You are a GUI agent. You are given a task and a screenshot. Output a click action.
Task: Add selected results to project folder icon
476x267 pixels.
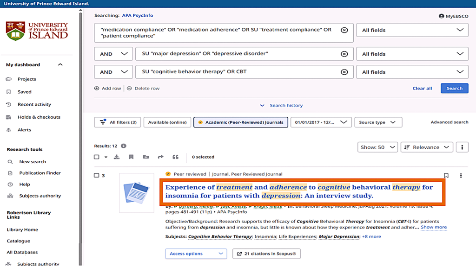click(146, 157)
